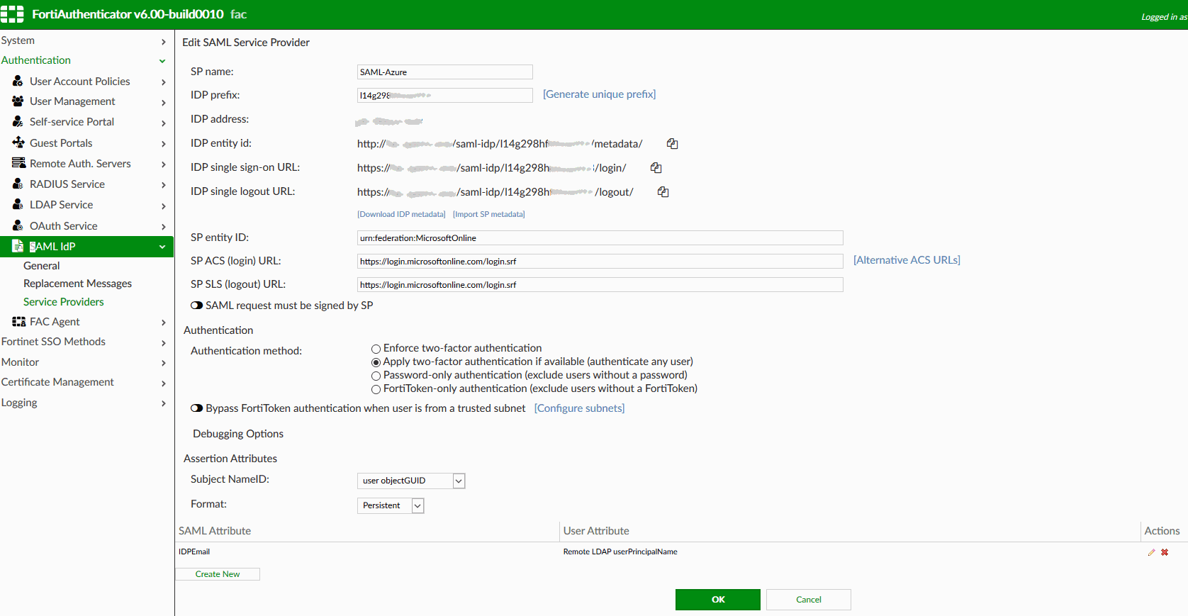Click the Self-service Portal icon
This screenshot has height=616, width=1188.
coord(18,122)
